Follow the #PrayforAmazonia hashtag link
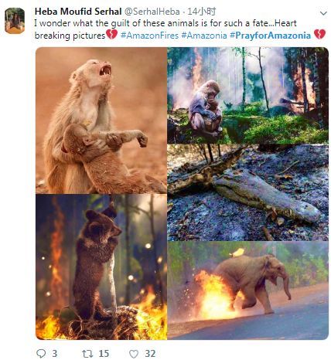The height and width of the screenshot is (360, 331). click(x=270, y=36)
